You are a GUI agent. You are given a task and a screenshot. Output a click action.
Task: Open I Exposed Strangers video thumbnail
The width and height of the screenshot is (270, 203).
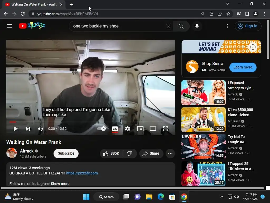203,93
